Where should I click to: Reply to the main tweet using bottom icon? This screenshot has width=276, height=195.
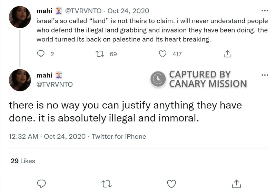pos(41,183)
